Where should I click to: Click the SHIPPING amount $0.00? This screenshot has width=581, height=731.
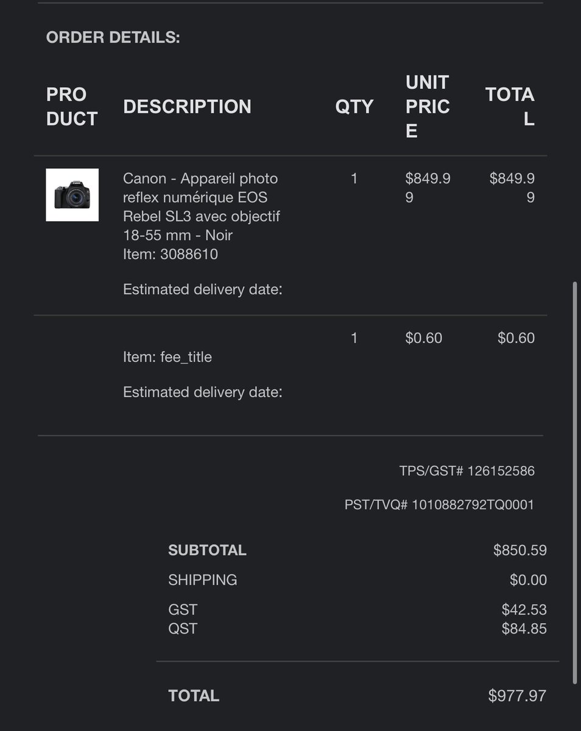pos(528,580)
